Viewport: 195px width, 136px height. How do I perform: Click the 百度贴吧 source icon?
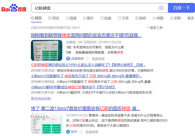pyautogui.click(x=68, y=59)
